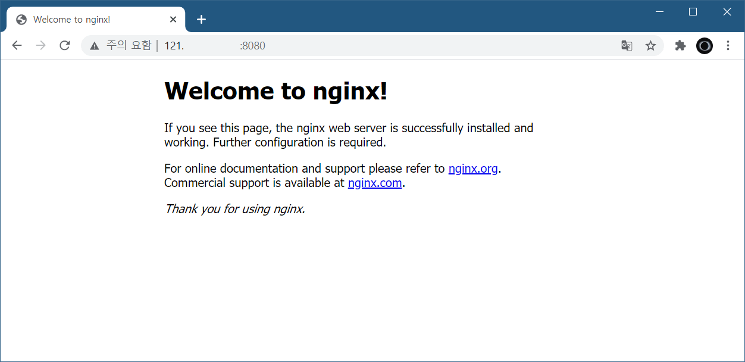Expand the Chrome three-dot menu
The height and width of the screenshot is (362, 745).
[728, 46]
